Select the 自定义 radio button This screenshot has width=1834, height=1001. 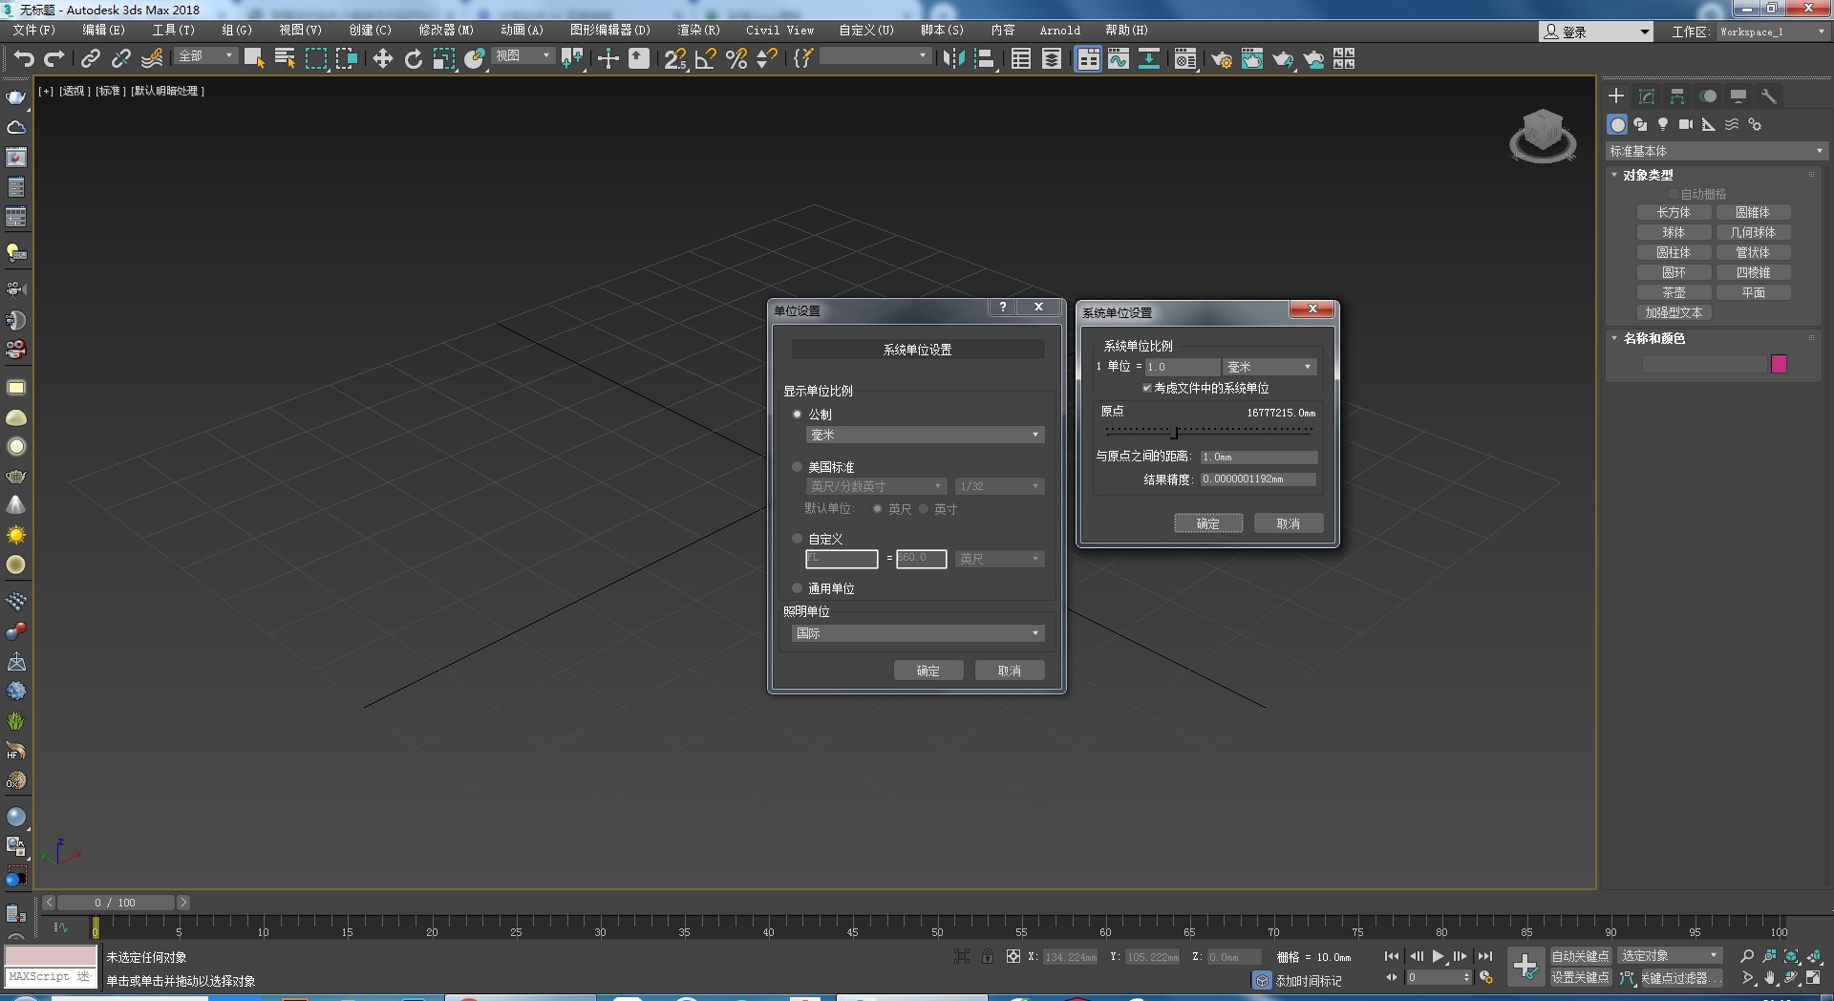797,539
